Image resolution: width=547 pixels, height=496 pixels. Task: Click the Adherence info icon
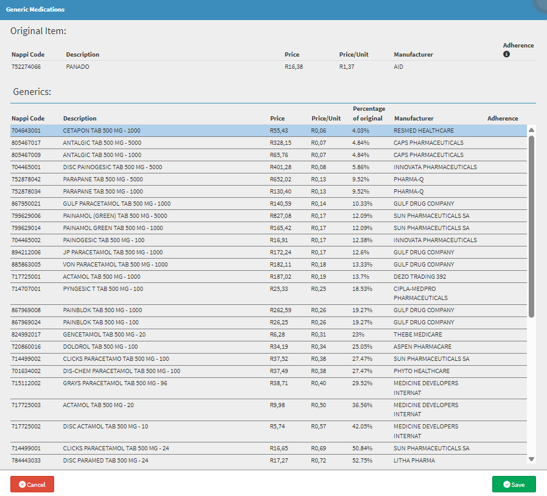tap(506, 54)
